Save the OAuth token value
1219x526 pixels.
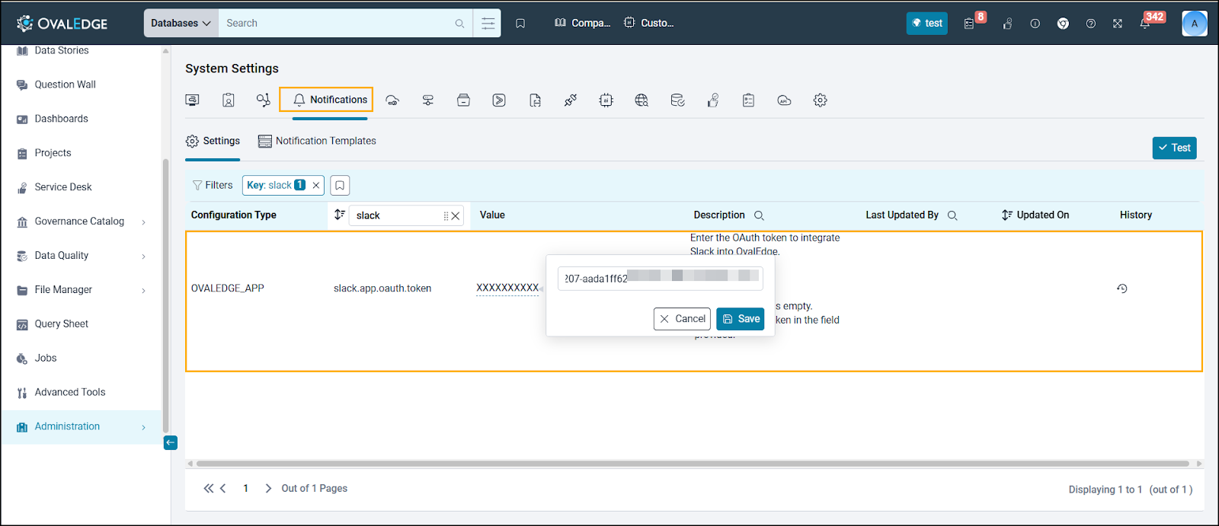pyautogui.click(x=740, y=319)
